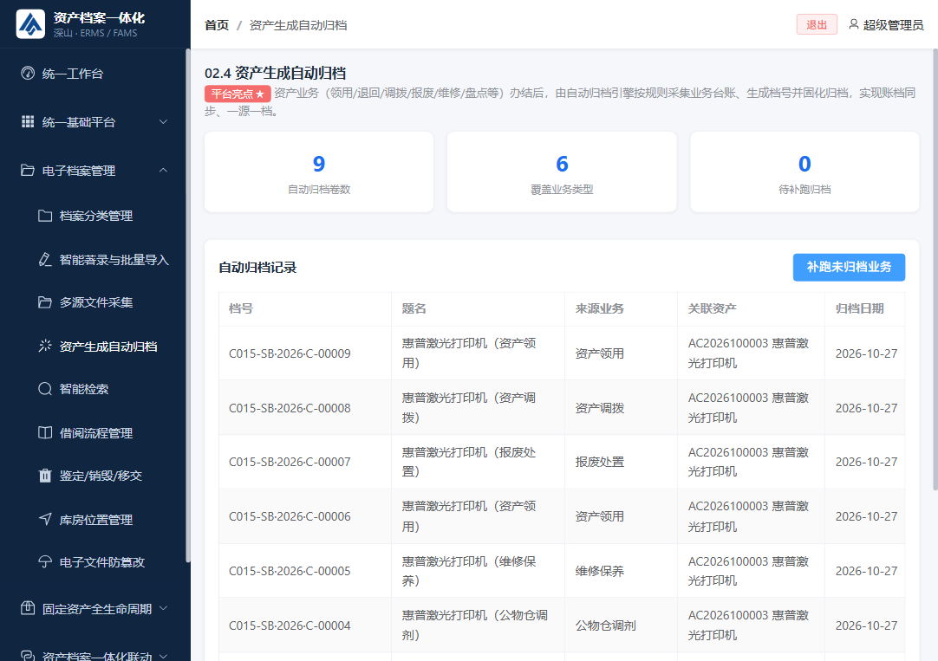Click the 退出 logout button
This screenshot has width=938, height=661.
817,24
